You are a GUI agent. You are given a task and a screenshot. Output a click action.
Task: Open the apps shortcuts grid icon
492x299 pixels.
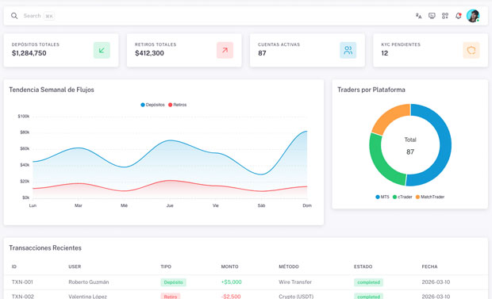click(445, 16)
